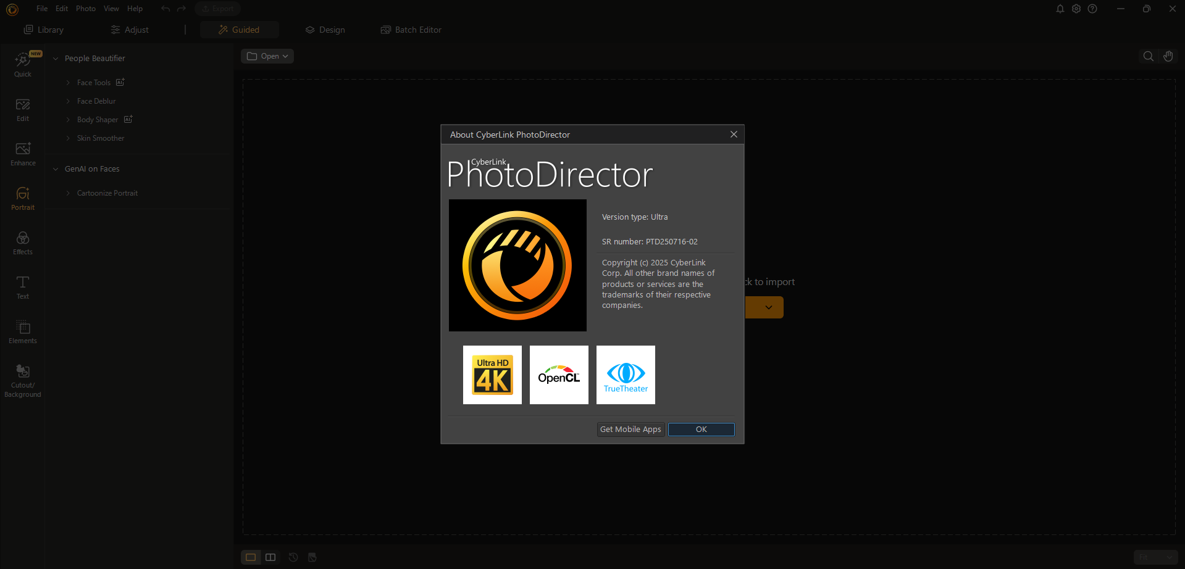This screenshot has width=1185, height=569.
Task: Switch to the Library tab
Action: point(44,30)
